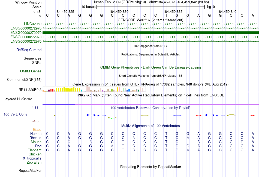Click the 4.88 PhyloP upper scale value
The height and width of the screenshot is (177, 259).
click(x=35, y=108)
